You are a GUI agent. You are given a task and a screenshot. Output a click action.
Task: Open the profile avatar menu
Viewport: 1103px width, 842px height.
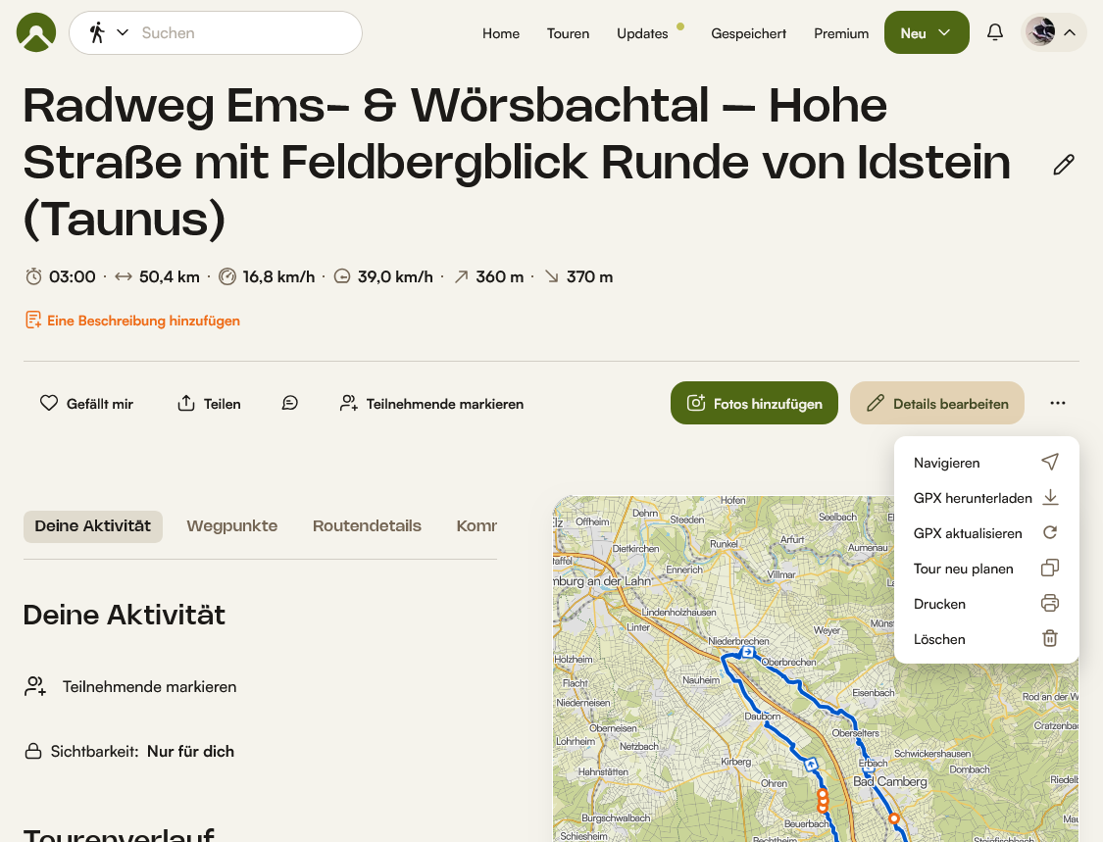pos(1052,32)
